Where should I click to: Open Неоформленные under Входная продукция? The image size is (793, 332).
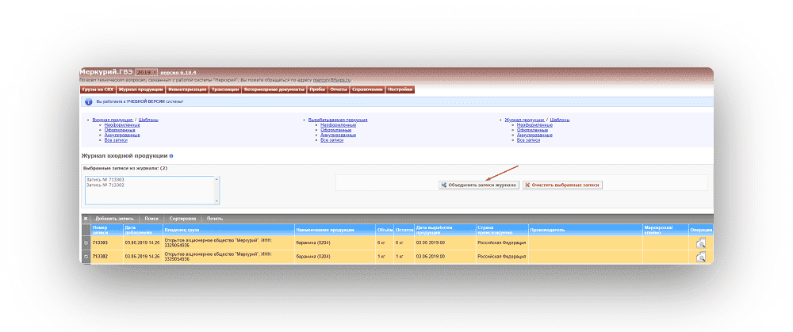point(122,125)
